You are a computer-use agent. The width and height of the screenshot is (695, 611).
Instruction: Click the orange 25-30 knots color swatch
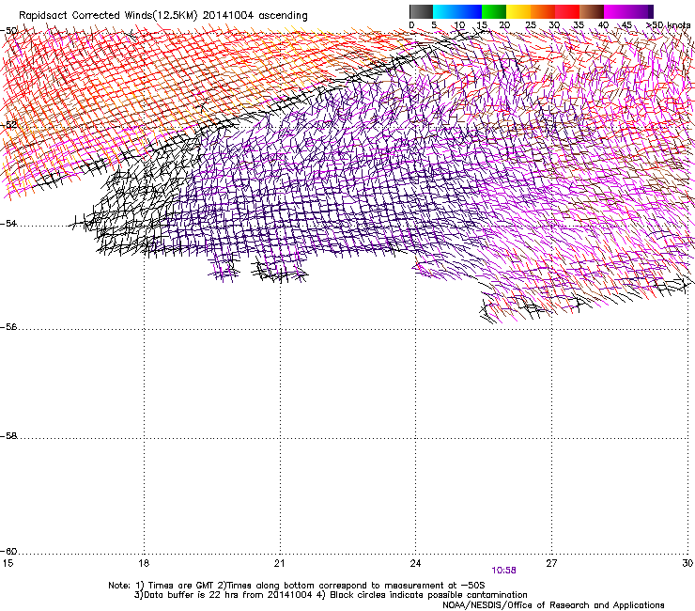[x=543, y=11]
